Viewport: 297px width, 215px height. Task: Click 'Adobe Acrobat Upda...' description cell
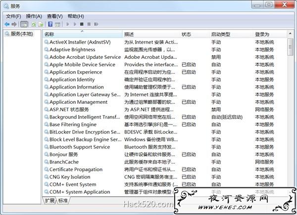(x=150, y=57)
